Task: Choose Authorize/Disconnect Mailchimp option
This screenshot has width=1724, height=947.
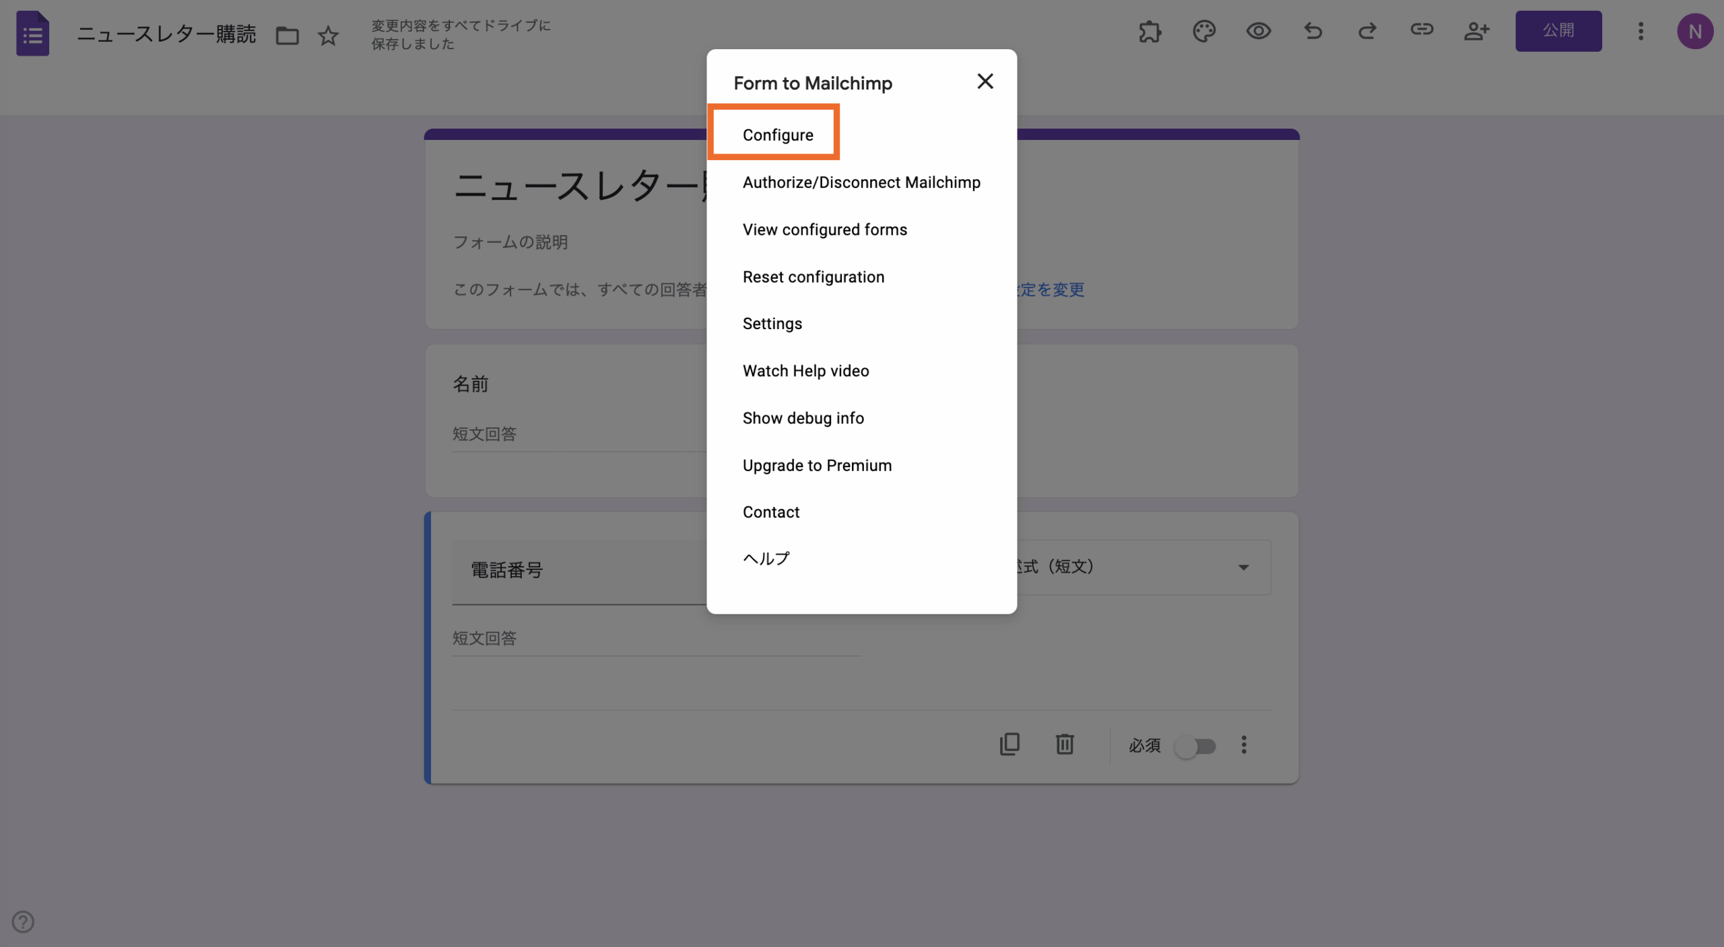Action: tap(861, 182)
